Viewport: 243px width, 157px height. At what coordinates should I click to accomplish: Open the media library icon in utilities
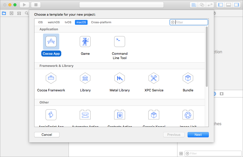pyautogui.click(x=222, y=94)
